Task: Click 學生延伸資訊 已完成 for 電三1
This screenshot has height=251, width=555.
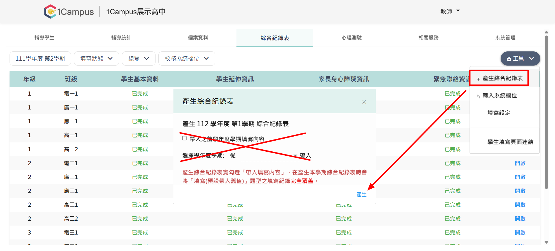Action: [235, 233]
